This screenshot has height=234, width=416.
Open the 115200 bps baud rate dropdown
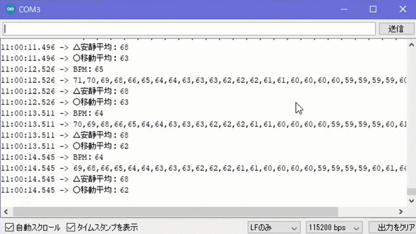click(334, 227)
